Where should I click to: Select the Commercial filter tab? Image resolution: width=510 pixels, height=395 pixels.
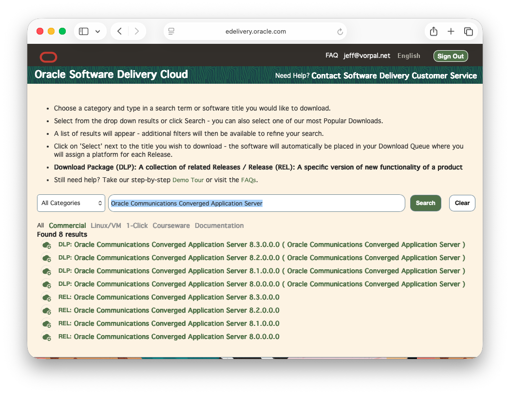point(67,226)
